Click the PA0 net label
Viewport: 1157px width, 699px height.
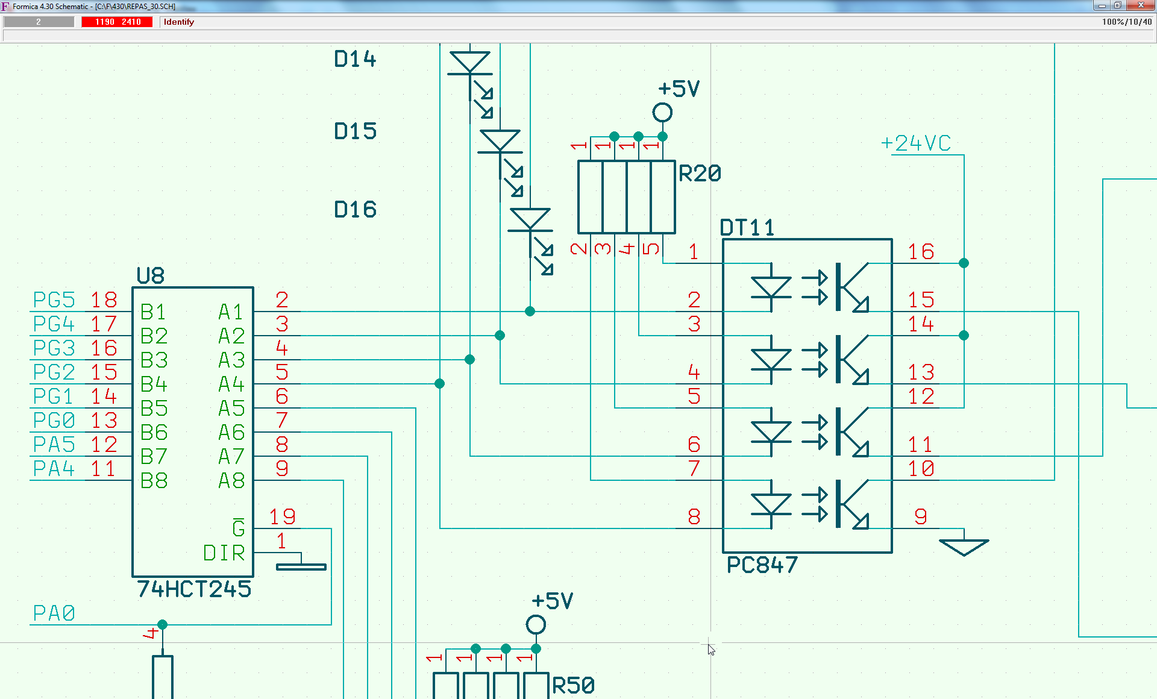point(54,613)
